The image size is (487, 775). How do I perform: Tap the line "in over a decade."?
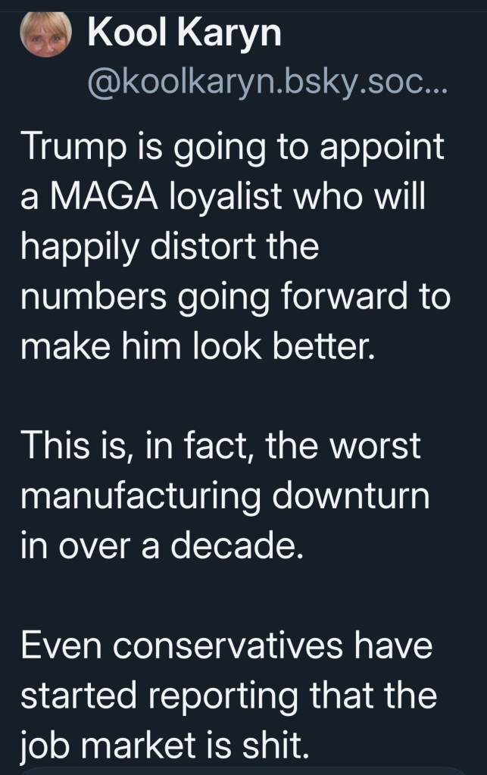tap(161, 545)
